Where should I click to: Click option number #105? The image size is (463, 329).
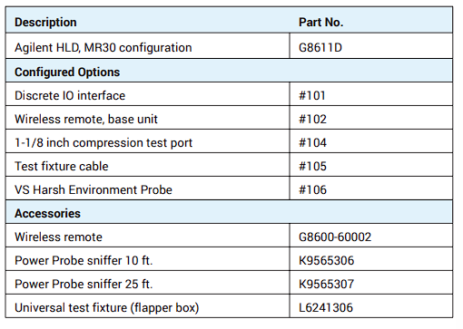[312, 167]
